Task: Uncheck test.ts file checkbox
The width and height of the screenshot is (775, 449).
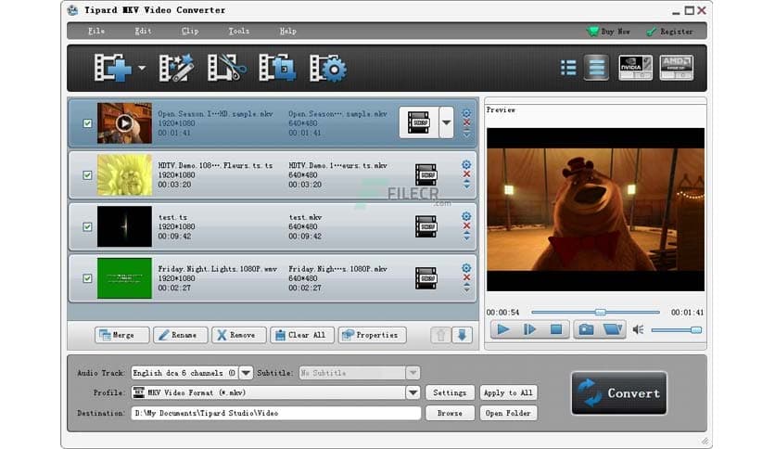Action: coord(87,226)
